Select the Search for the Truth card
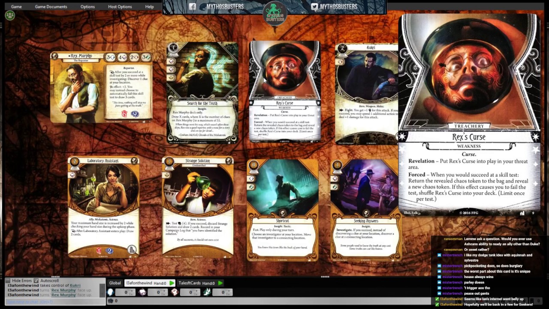 (x=202, y=93)
